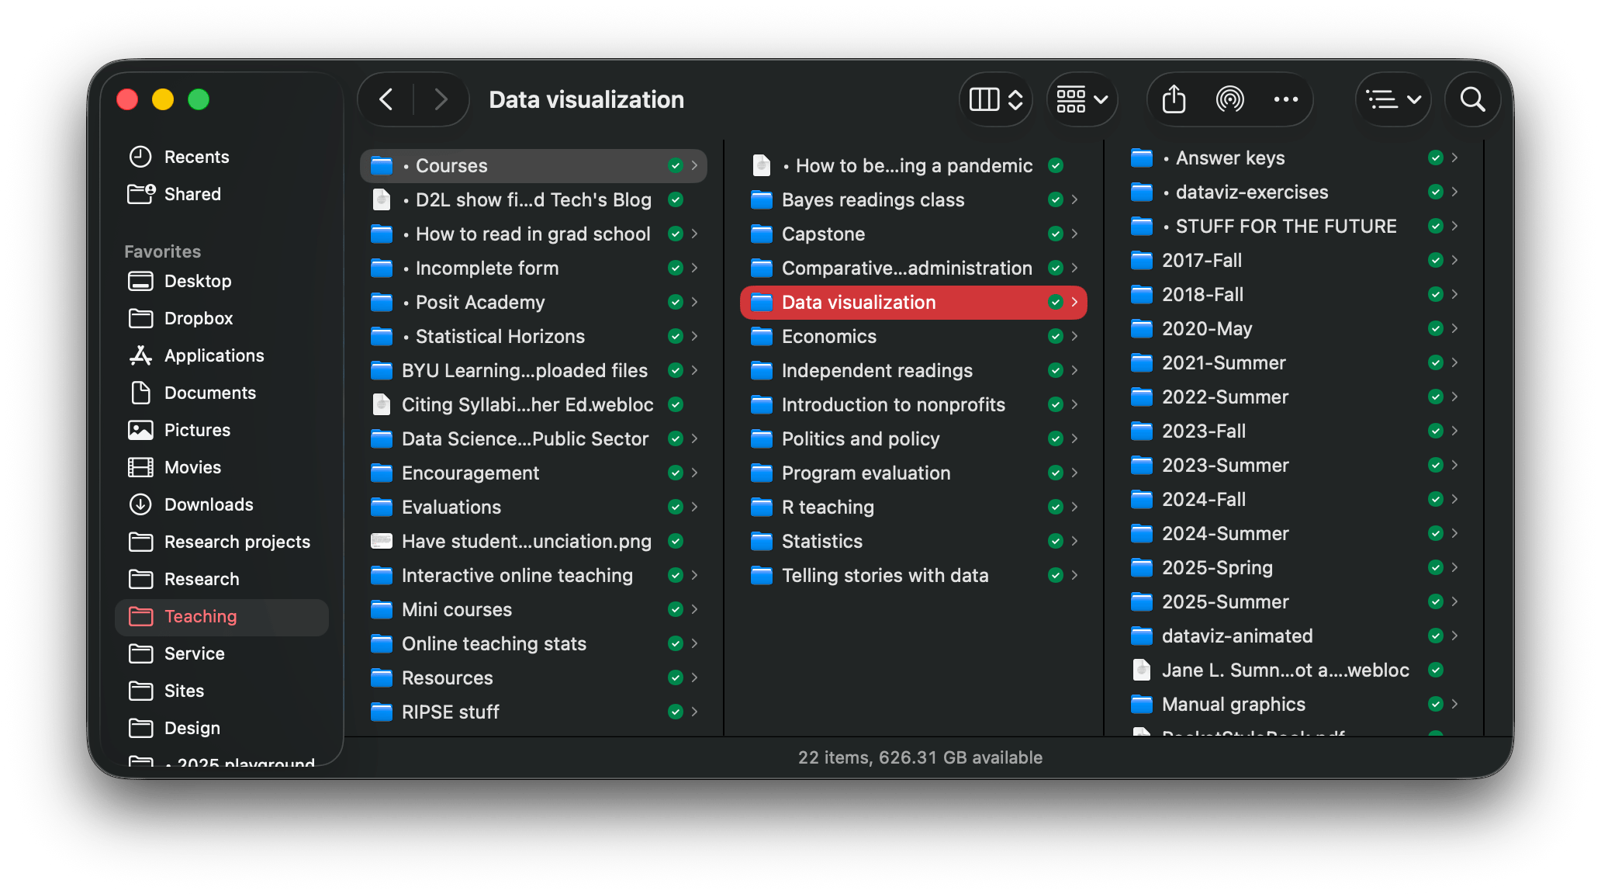The width and height of the screenshot is (1601, 894).
Task: Click sync checkmark next to 2017-Fall
Action: 1435,260
